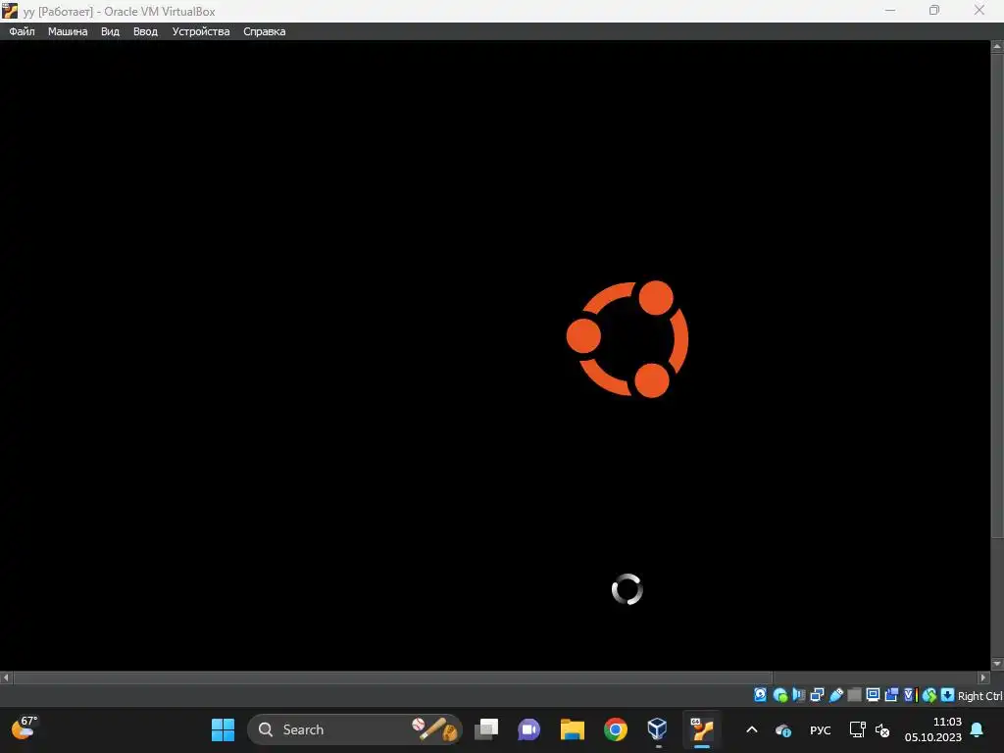Click the network adapters status icon
The image size is (1004, 753).
click(817, 695)
